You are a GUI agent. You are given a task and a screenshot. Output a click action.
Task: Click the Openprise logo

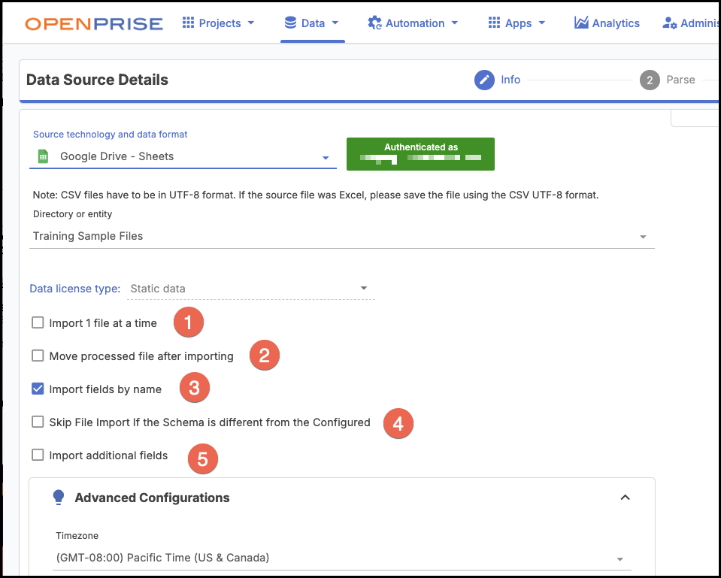[x=94, y=23]
